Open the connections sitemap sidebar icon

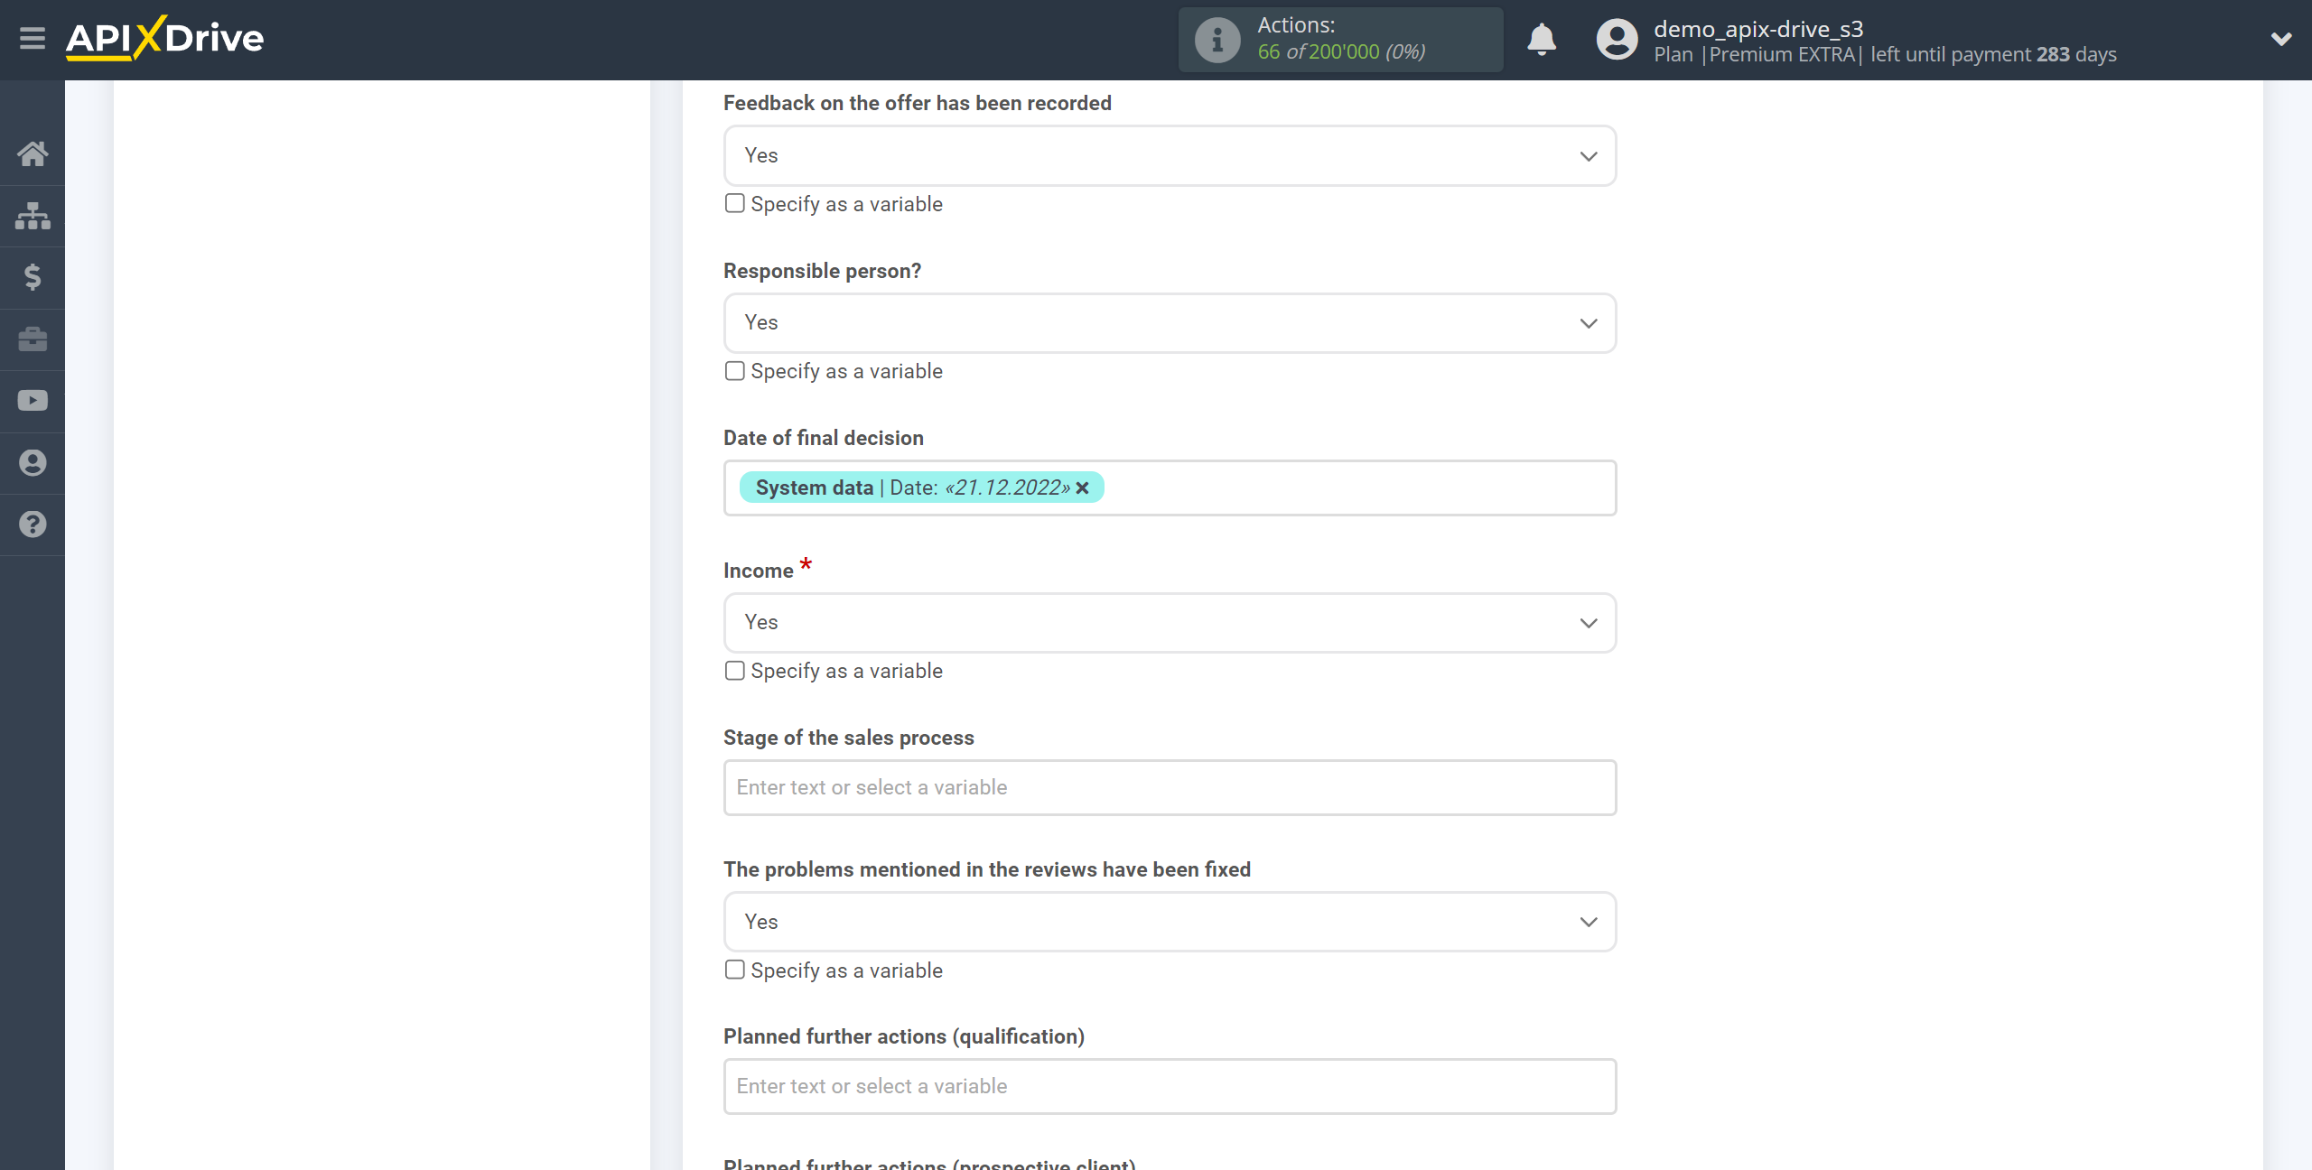(33, 216)
